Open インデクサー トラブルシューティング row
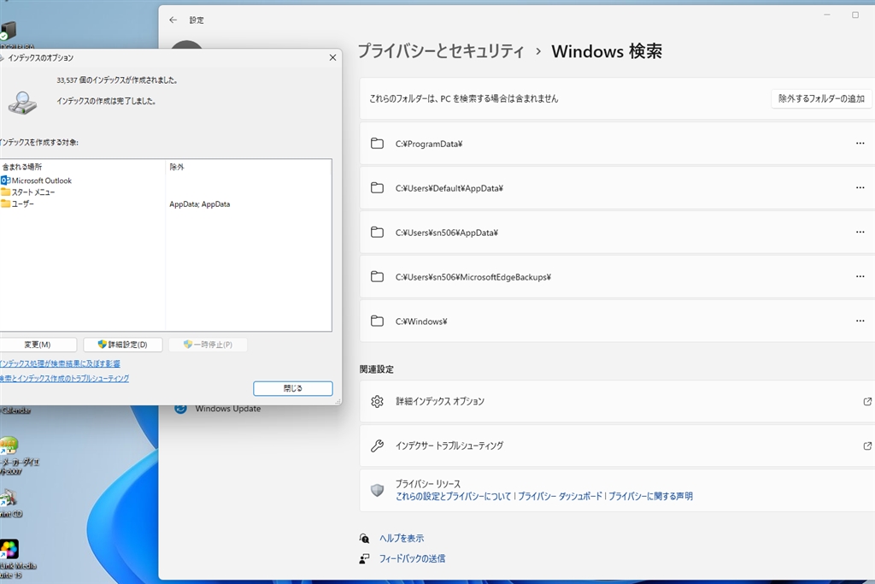875x584 pixels. tap(617, 445)
